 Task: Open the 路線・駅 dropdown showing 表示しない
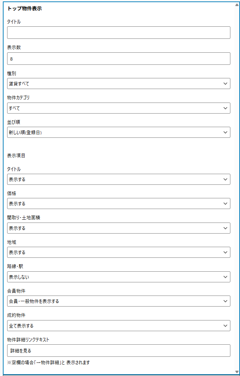coord(119,277)
